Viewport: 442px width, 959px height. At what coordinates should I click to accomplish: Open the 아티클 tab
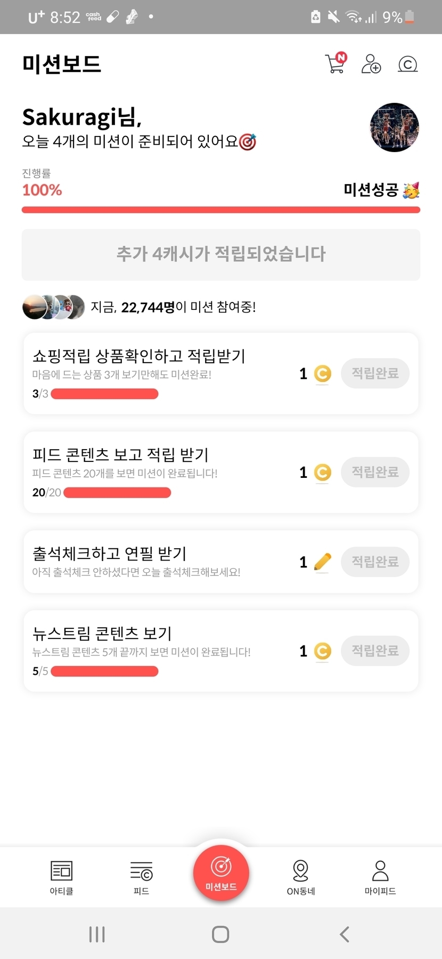coord(61,877)
